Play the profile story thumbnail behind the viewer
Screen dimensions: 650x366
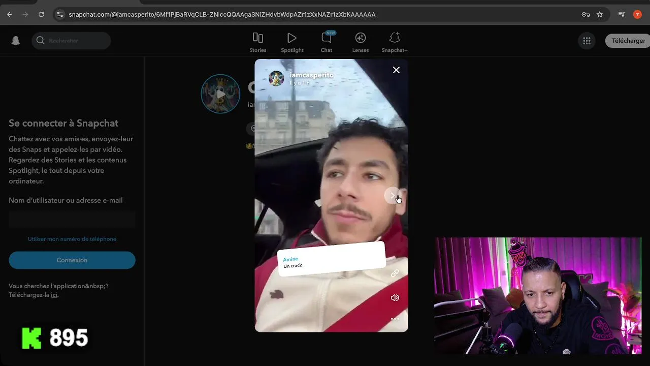pyautogui.click(x=220, y=94)
